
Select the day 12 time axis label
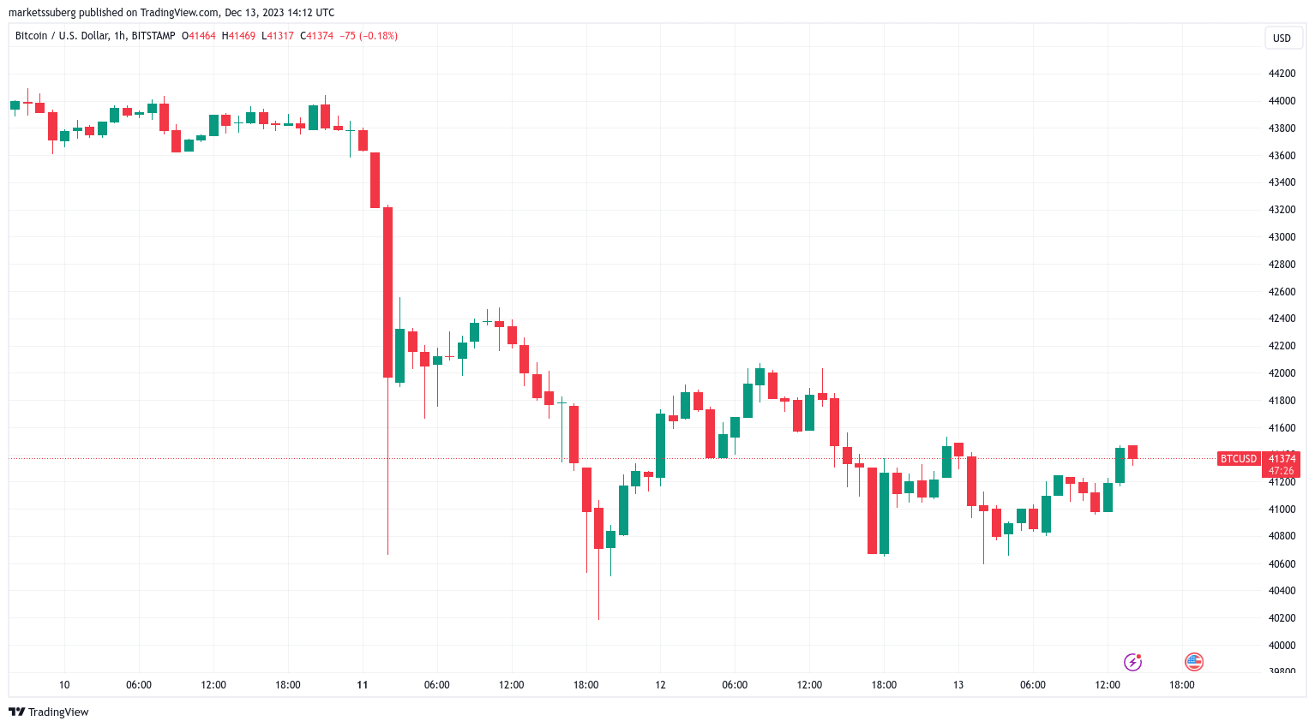click(660, 685)
